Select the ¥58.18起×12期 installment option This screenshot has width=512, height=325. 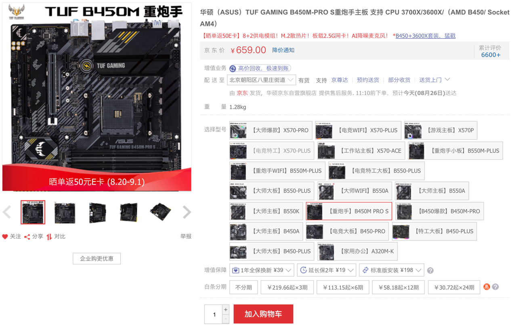[398, 287]
